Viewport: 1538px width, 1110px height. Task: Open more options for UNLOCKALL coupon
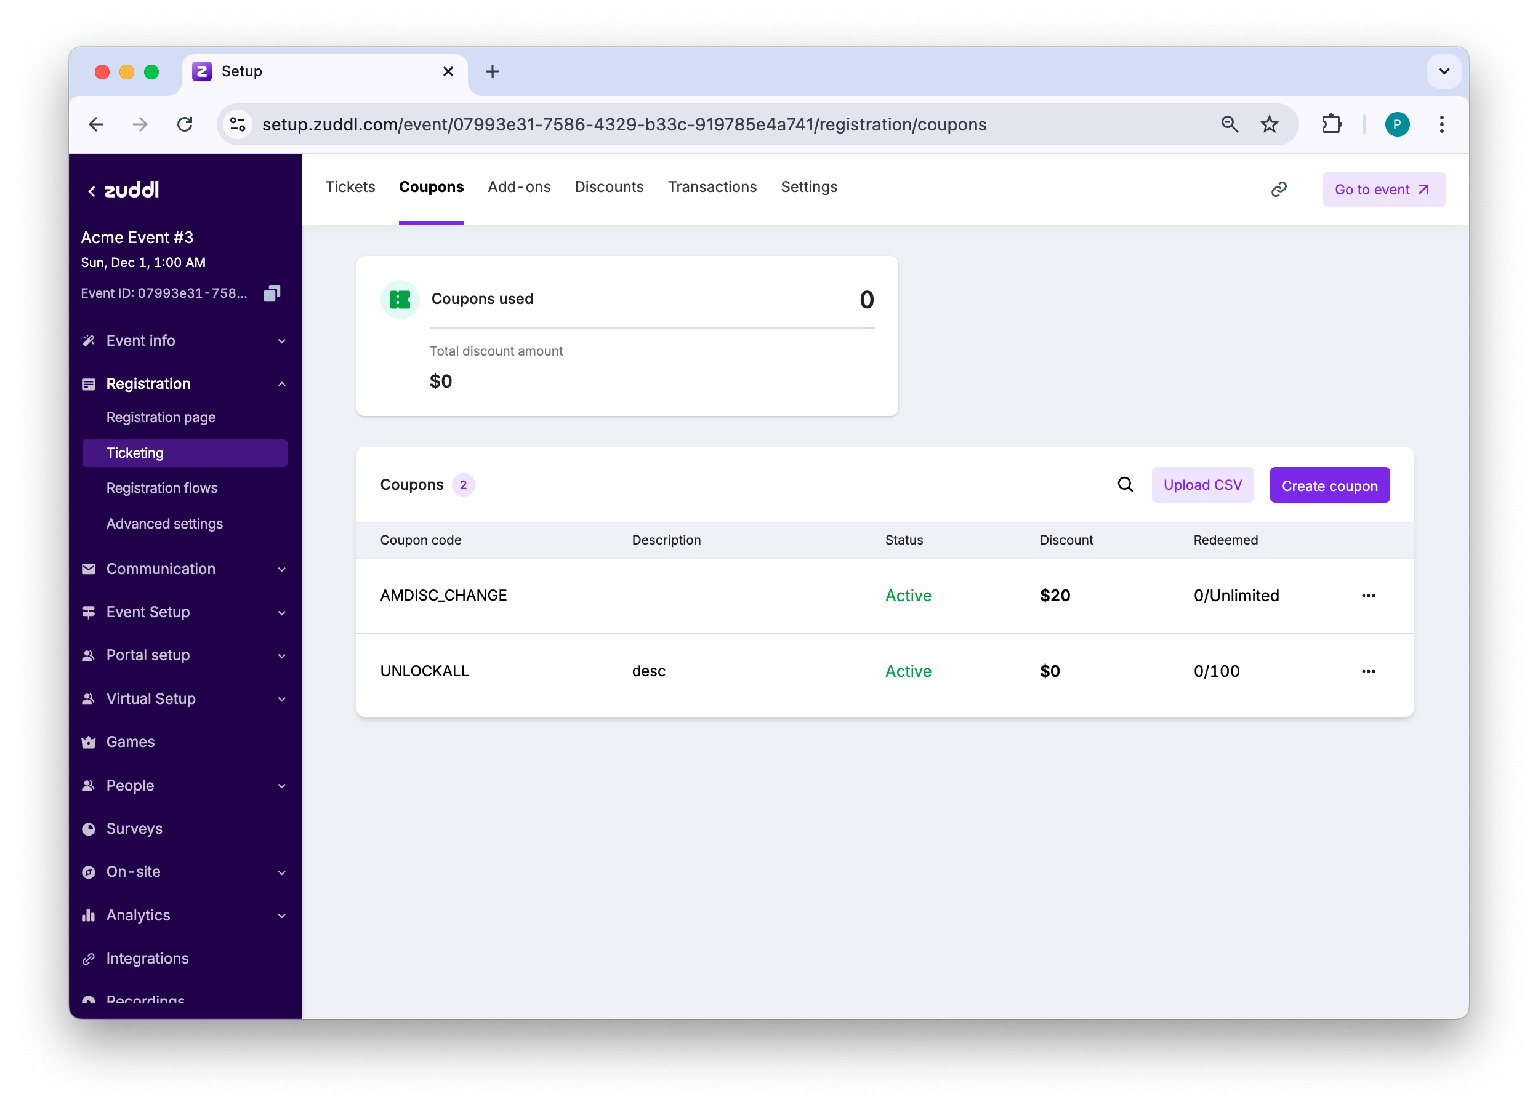tap(1368, 671)
